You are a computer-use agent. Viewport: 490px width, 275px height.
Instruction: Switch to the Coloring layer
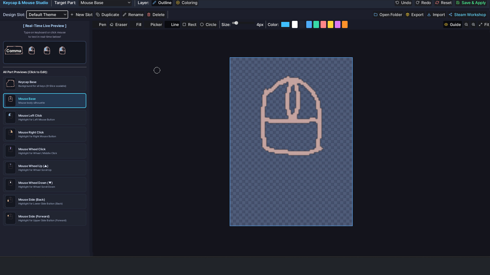click(x=187, y=3)
